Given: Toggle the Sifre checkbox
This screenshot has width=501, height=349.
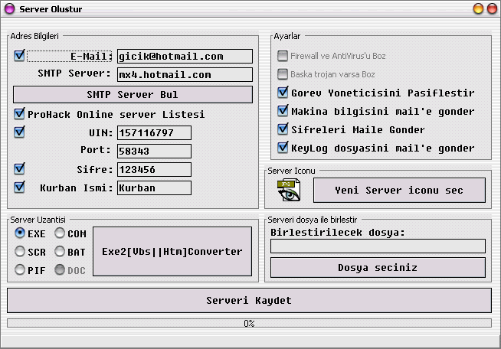Looking at the screenshot, I should pyautogui.click(x=20, y=169).
